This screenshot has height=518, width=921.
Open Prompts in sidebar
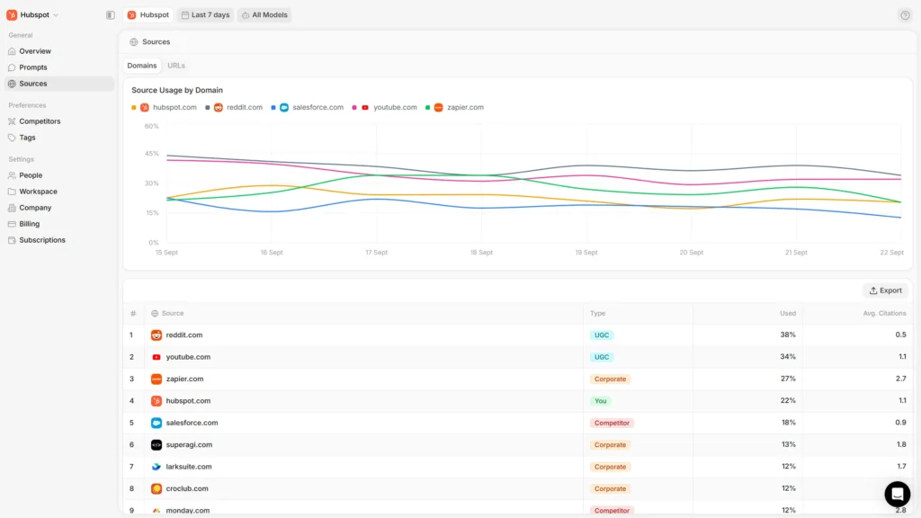[58, 67]
